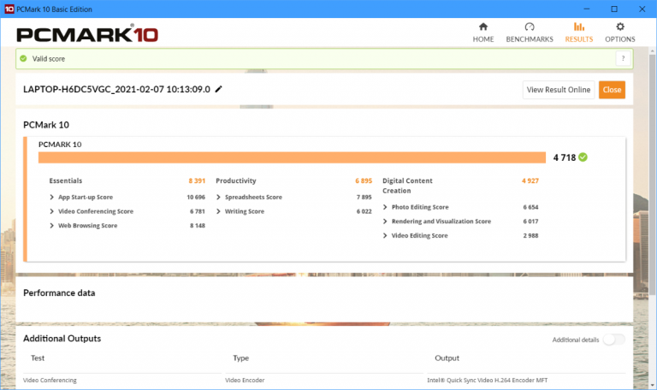This screenshot has width=657, height=390.
Task: Open Options gear icon
Action: (620, 27)
